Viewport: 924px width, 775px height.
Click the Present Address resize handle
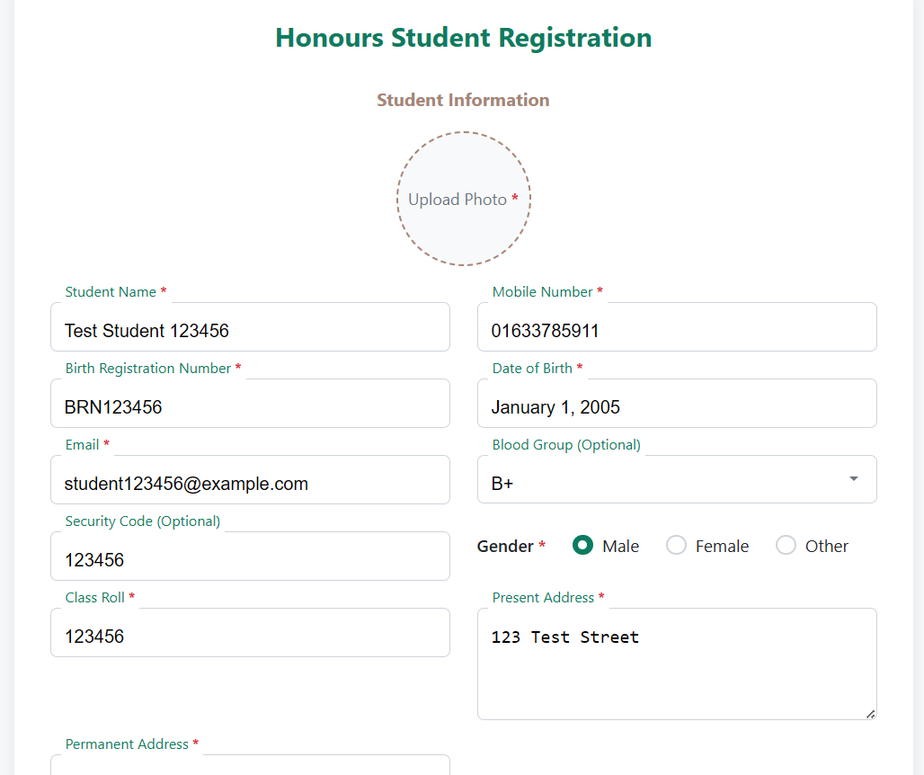(870, 713)
